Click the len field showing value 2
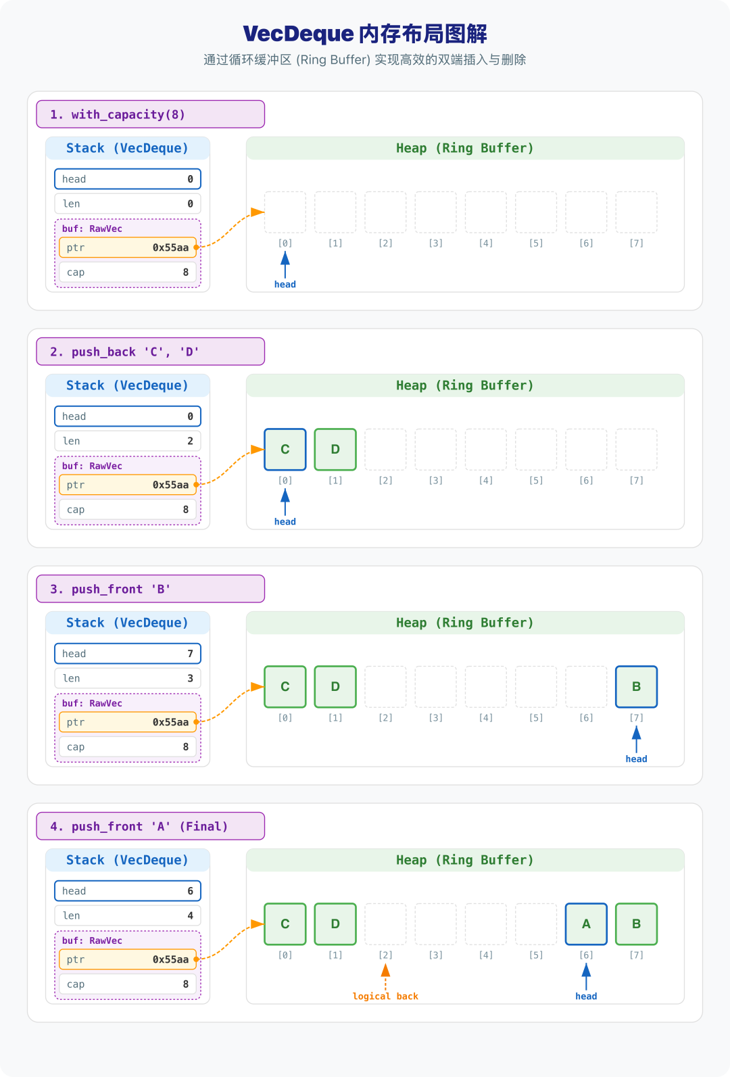The width and height of the screenshot is (730, 1077). [128, 441]
